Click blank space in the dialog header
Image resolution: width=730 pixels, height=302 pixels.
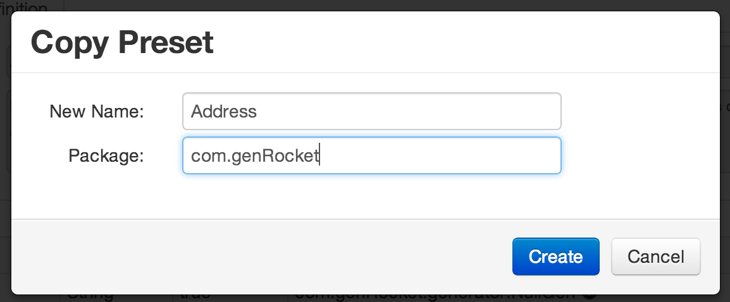(x=466, y=42)
